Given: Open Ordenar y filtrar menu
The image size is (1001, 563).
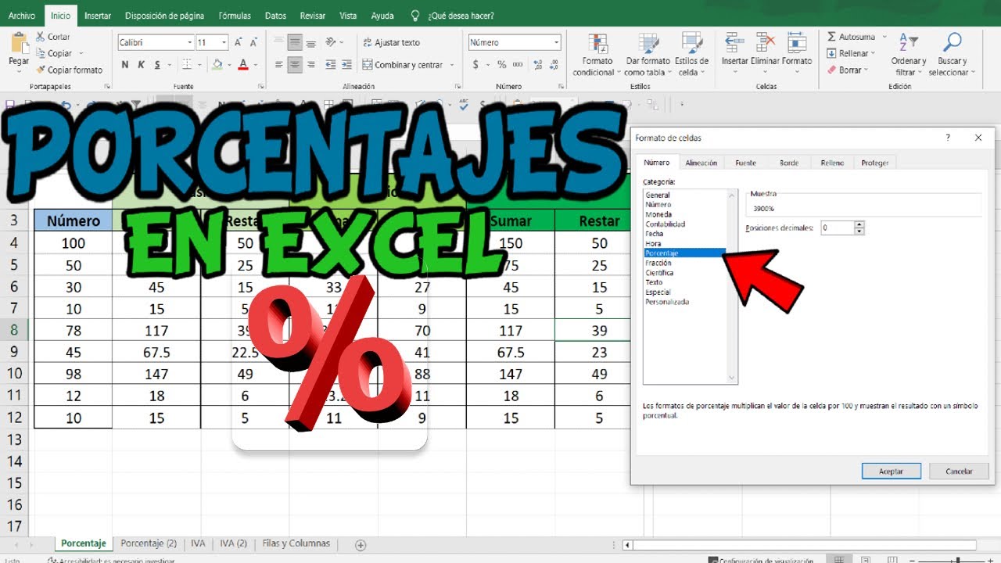Looking at the screenshot, I should 909,55.
